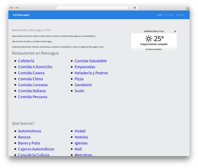The width and height of the screenshot is (198, 168).
Task: Click the yellow minimize window button
Action: [x=14, y=8]
